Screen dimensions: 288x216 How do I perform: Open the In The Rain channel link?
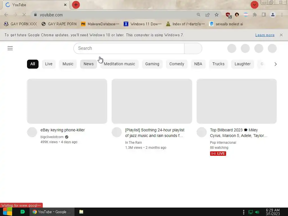(x=134, y=143)
